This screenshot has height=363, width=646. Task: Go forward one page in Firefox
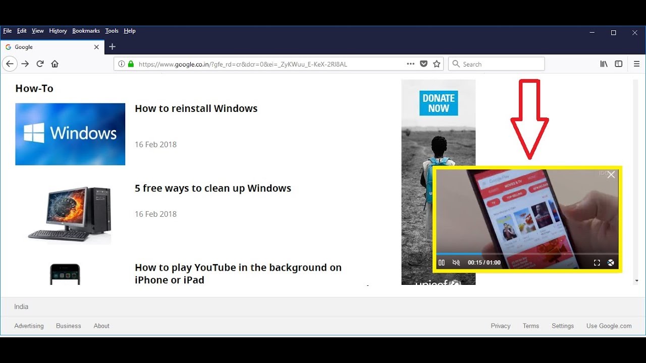click(25, 64)
